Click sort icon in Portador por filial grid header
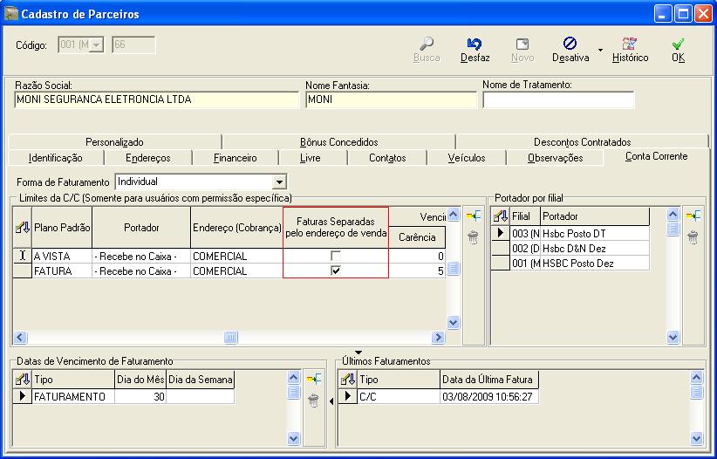This screenshot has height=459, width=717. click(x=501, y=216)
